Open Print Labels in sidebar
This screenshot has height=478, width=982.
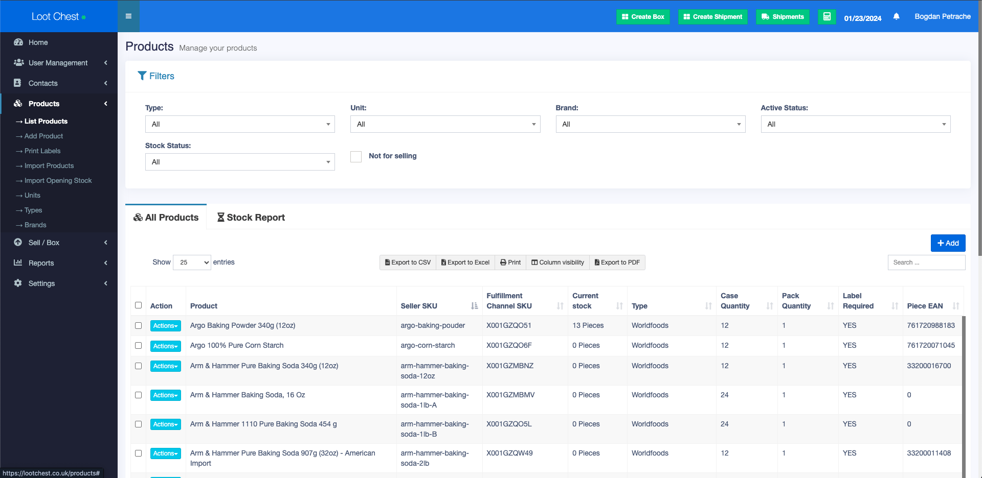click(x=42, y=151)
